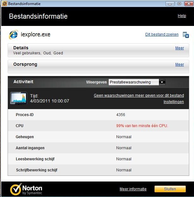Viewport: 194px width, 197px height.
Task: Expand the Oorsprong panel header
Action: pyautogui.click(x=98, y=67)
